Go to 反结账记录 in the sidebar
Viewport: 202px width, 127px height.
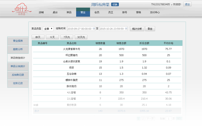(18, 75)
